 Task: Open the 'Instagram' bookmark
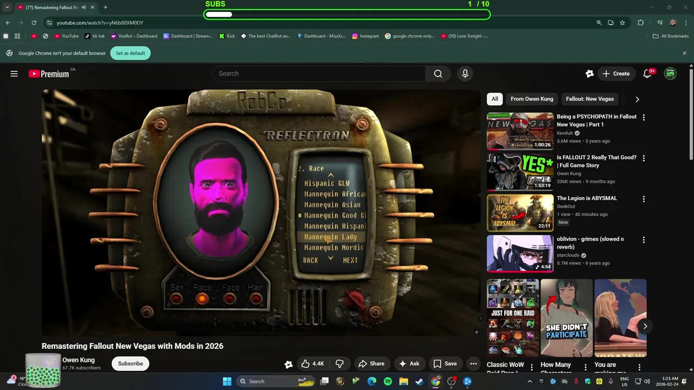(x=365, y=36)
